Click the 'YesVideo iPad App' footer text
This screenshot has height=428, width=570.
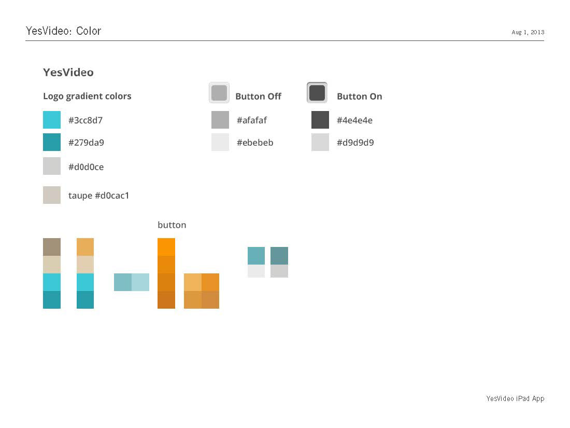[x=515, y=398]
